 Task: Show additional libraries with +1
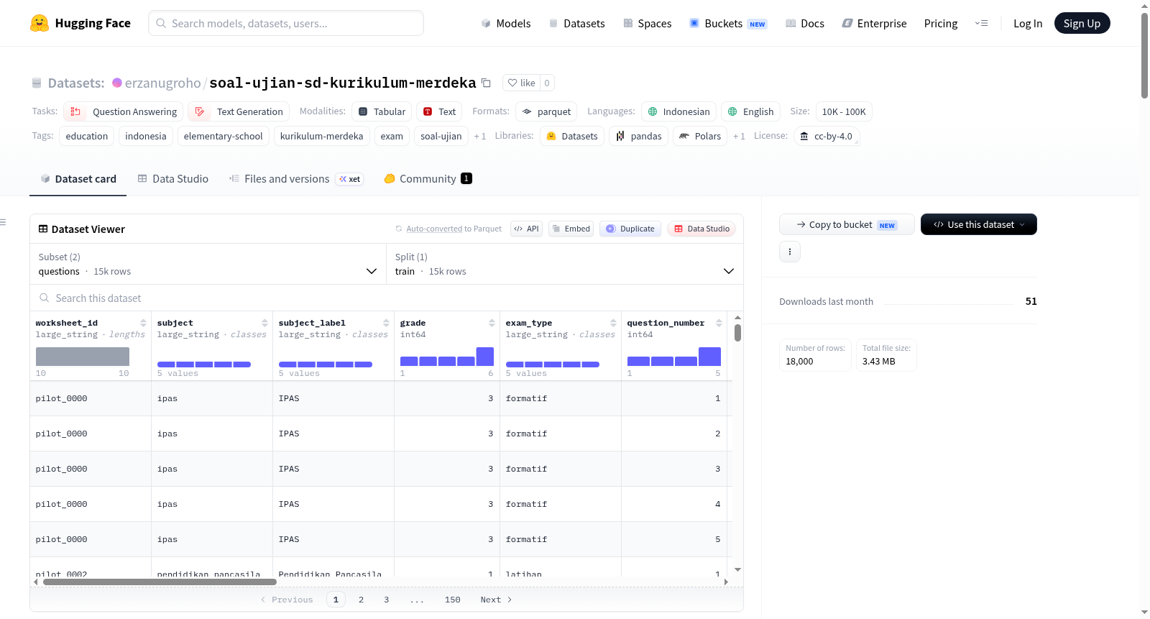739,136
